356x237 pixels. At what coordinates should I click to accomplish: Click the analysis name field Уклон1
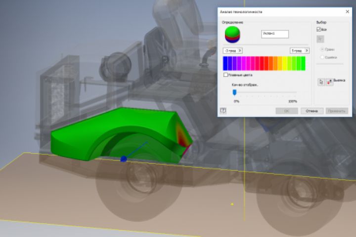pos(275,34)
